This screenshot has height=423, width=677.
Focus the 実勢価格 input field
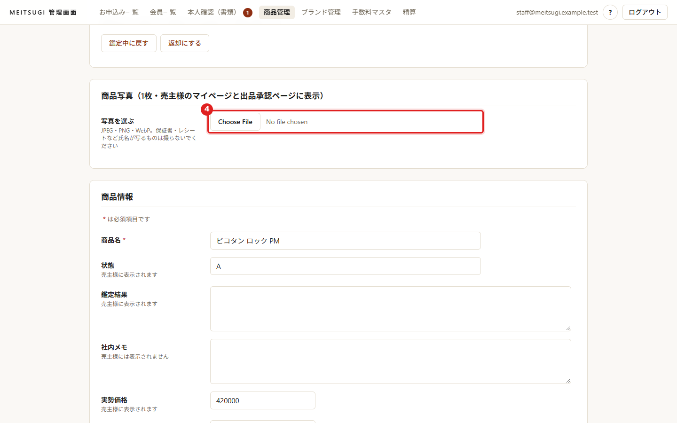(x=263, y=400)
